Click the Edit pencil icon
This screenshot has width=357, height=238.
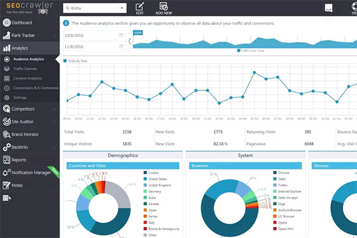[139, 7]
